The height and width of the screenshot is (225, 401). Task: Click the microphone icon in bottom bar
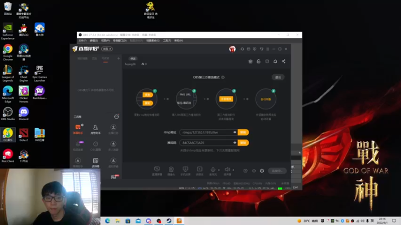[213, 170]
